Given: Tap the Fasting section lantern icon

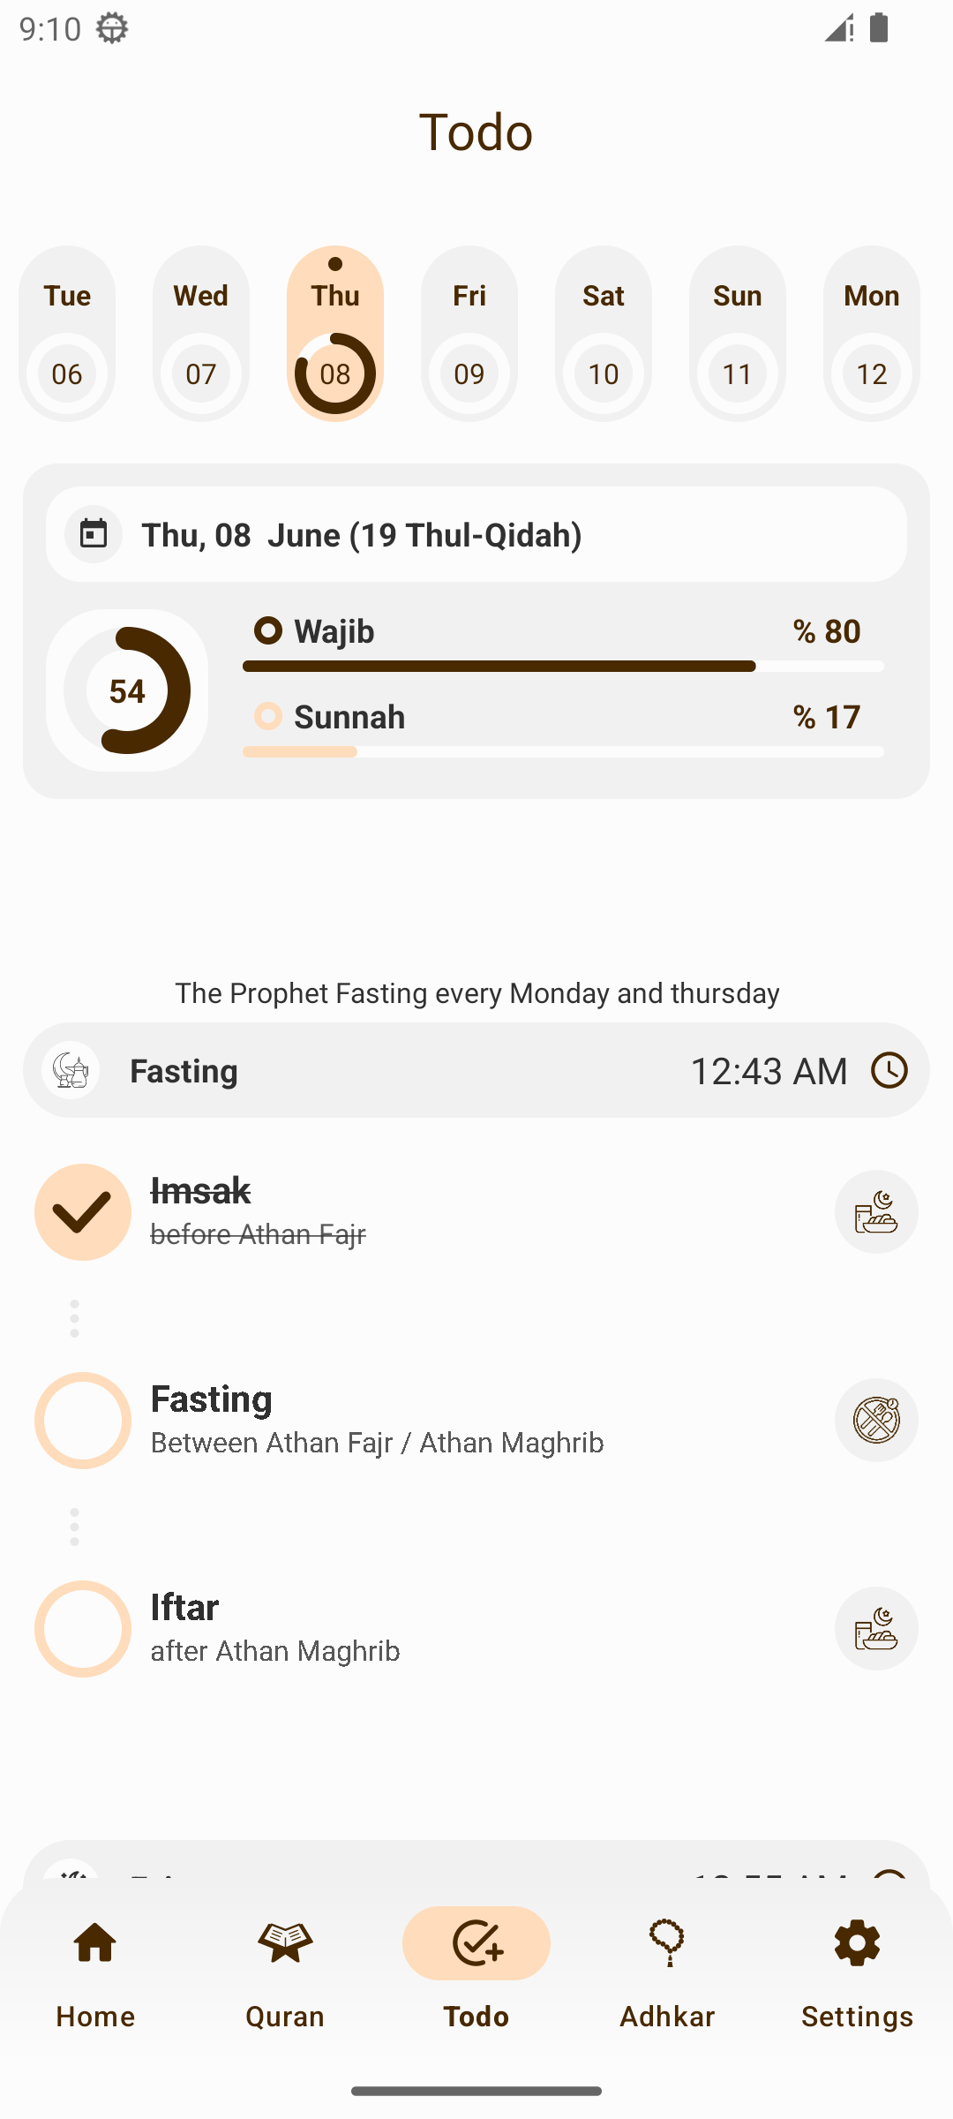Looking at the screenshot, I should pyautogui.click(x=71, y=1070).
